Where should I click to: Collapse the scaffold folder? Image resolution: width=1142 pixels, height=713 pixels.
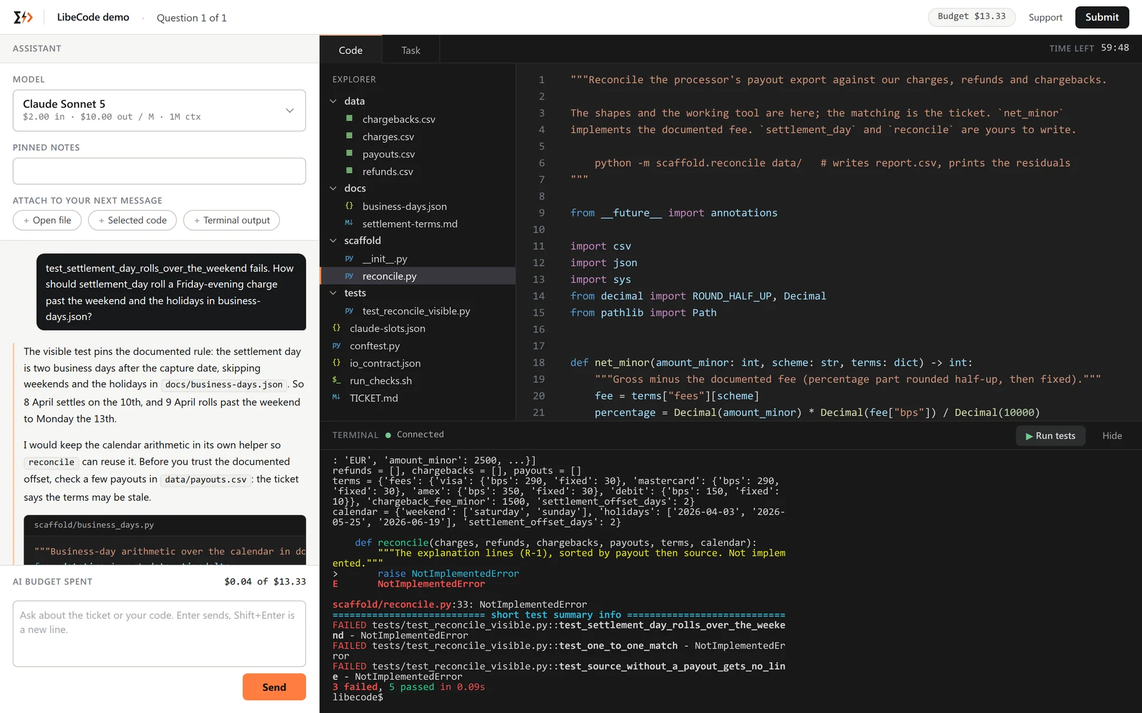(333, 241)
